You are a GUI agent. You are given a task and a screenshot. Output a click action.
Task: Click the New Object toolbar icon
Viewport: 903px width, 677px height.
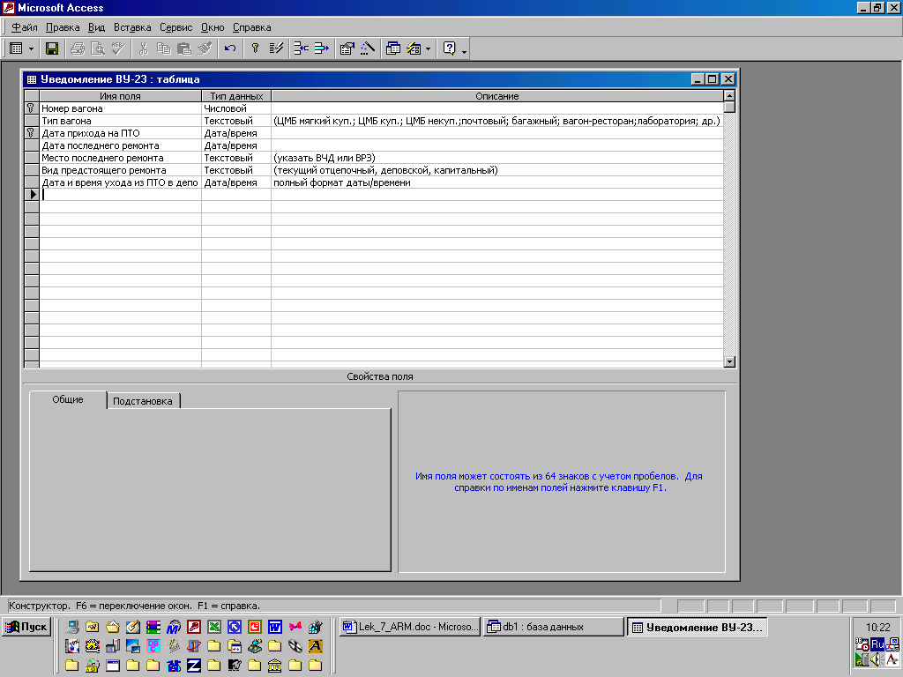414,49
